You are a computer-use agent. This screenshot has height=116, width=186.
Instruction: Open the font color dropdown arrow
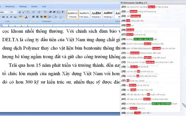pos(29,17)
